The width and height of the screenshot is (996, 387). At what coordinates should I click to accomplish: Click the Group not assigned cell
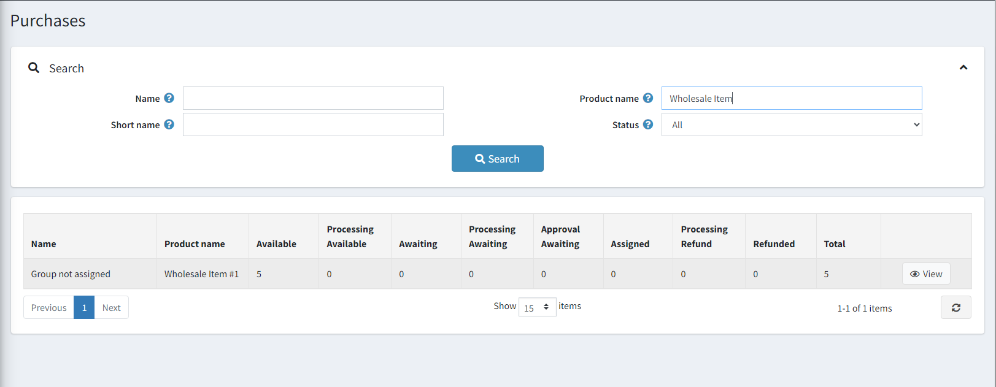[x=71, y=274]
